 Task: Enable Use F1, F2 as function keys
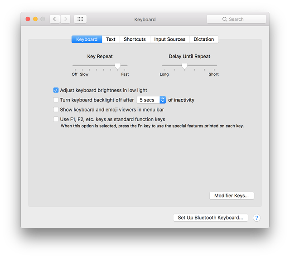[56, 119]
